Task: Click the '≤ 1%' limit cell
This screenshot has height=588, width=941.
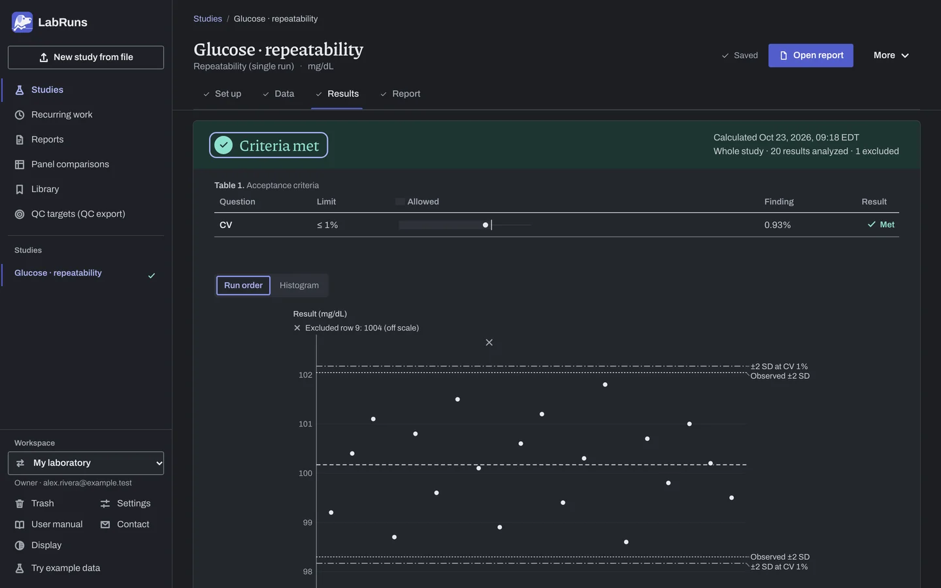Action: (327, 225)
